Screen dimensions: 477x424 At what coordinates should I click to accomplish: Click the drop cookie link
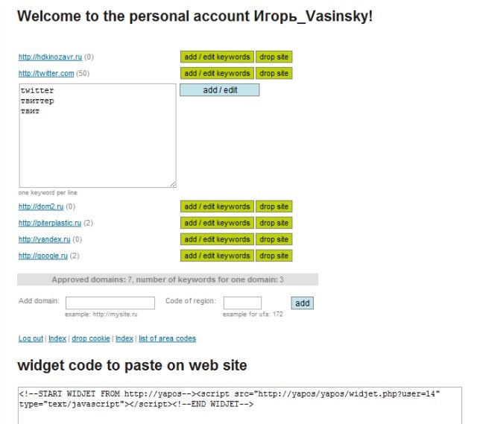pos(90,338)
